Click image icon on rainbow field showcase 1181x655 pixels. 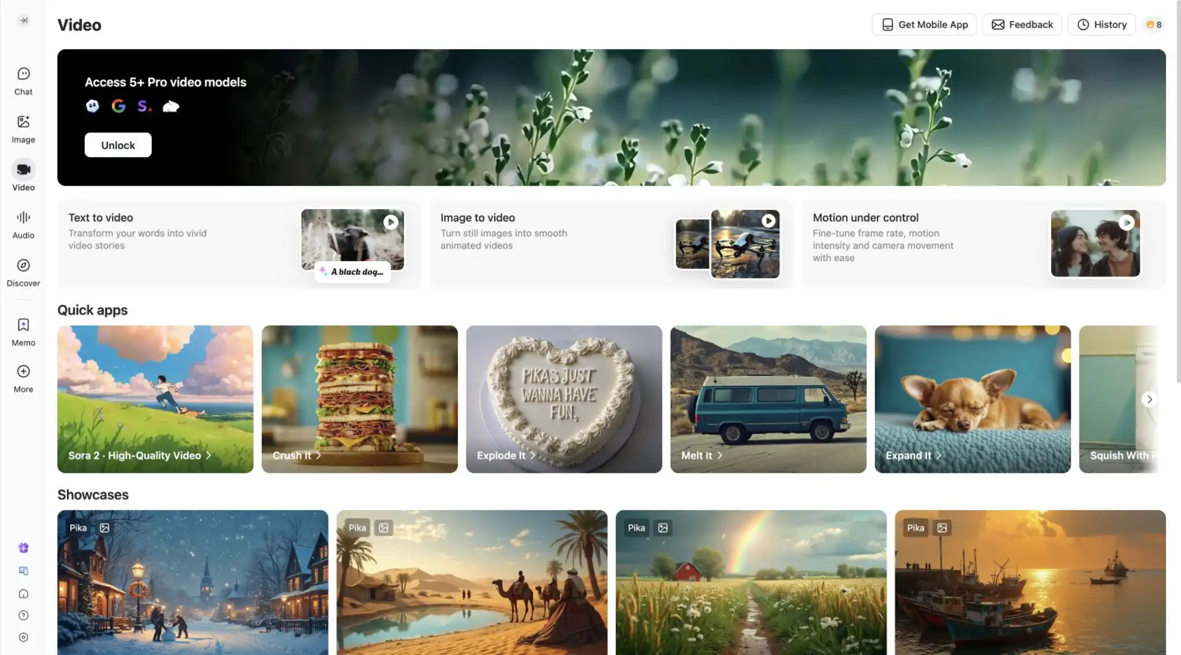[x=663, y=528]
